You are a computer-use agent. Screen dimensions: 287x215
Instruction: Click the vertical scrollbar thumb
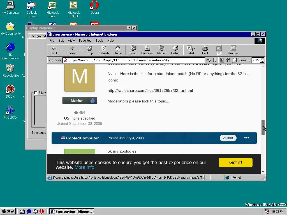(x=263, y=127)
